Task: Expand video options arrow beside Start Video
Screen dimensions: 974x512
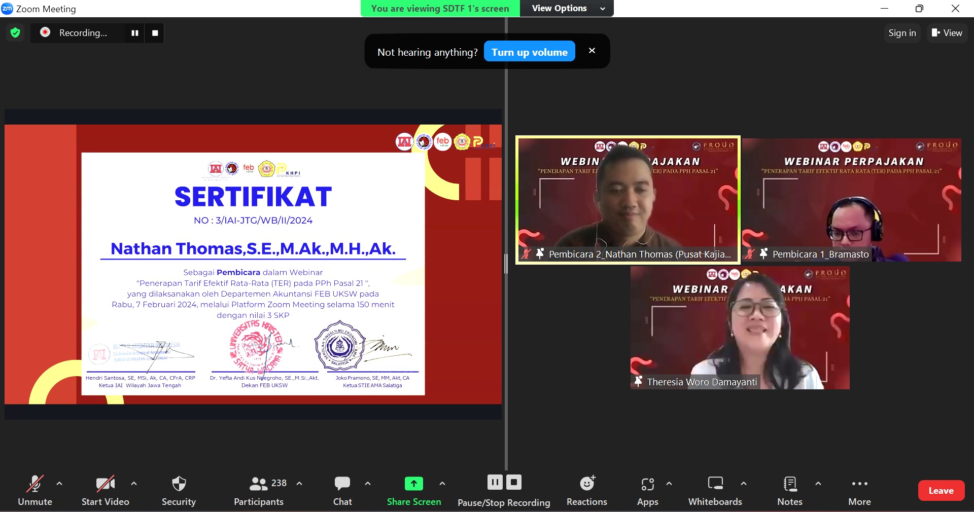Action: click(x=134, y=484)
